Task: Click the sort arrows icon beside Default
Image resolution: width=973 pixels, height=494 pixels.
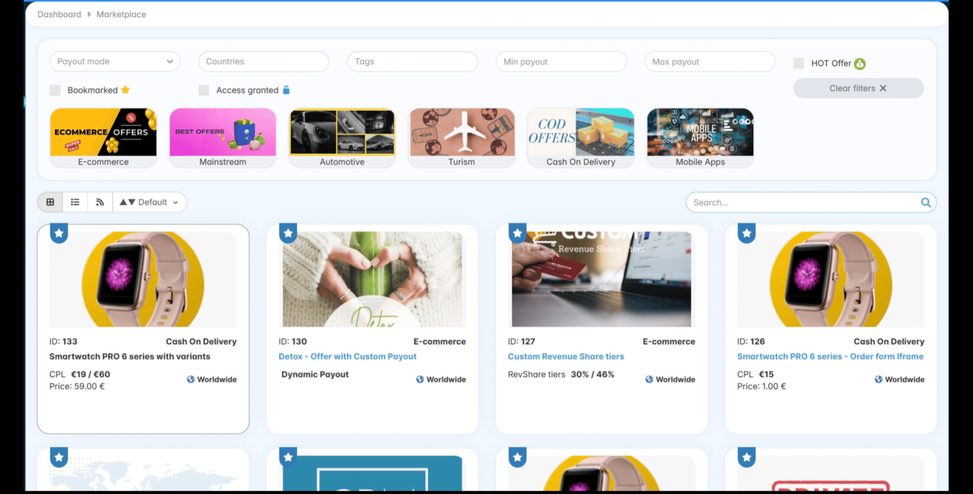Action: [127, 202]
